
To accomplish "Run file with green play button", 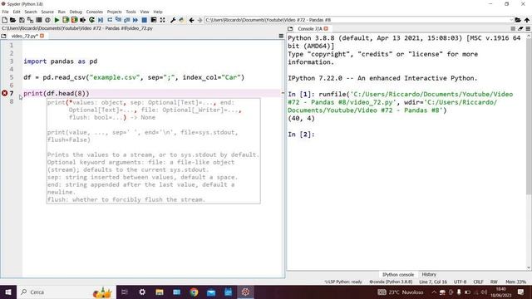I will point(57,20).
